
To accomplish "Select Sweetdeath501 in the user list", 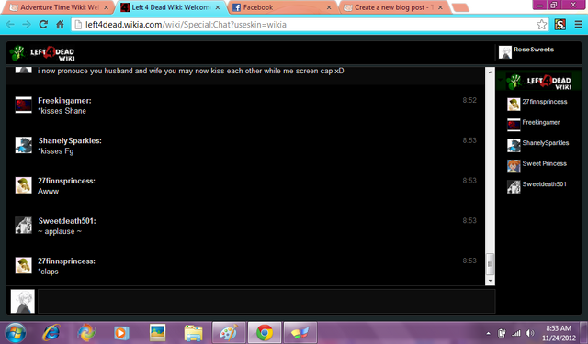I will pyautogui.click(x=538, y=185).
